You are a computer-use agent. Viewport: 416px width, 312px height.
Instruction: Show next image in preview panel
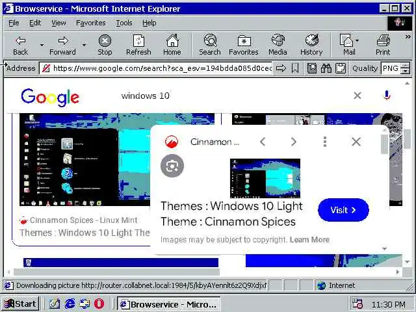point(293,142)
